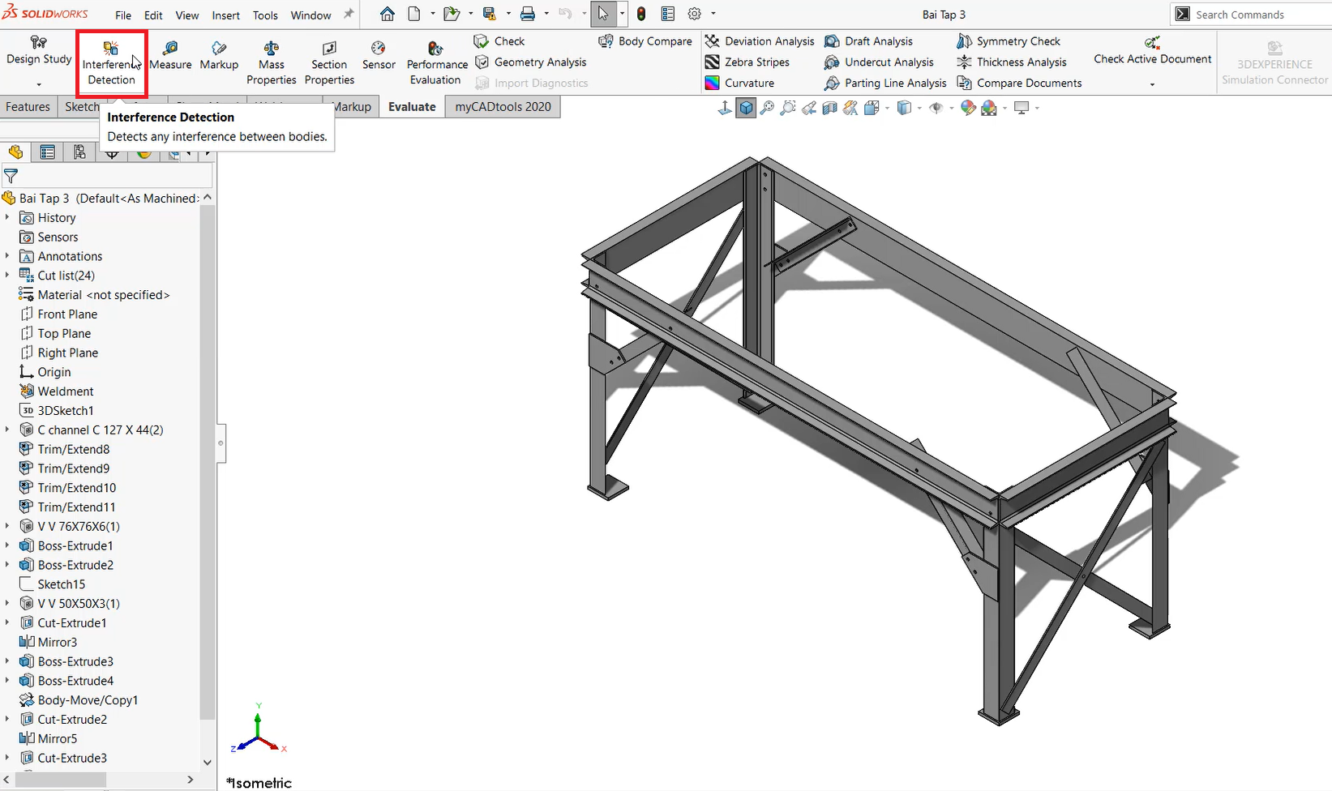The width and height of the screenshot is (1332, 791).
Task: Open the Markup tool
Action: 219,56
